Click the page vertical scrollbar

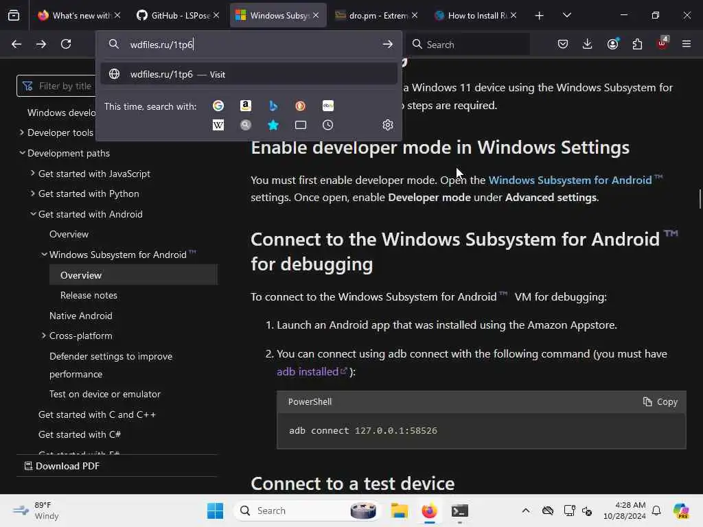click(x=700, y=199)
